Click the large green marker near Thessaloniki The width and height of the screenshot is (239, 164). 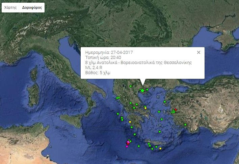pos(142,90)
